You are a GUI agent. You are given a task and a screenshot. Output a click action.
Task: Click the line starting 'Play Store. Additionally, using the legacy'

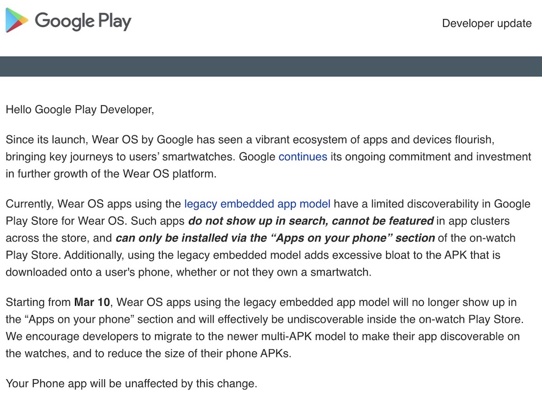click(x=253, y=255)
